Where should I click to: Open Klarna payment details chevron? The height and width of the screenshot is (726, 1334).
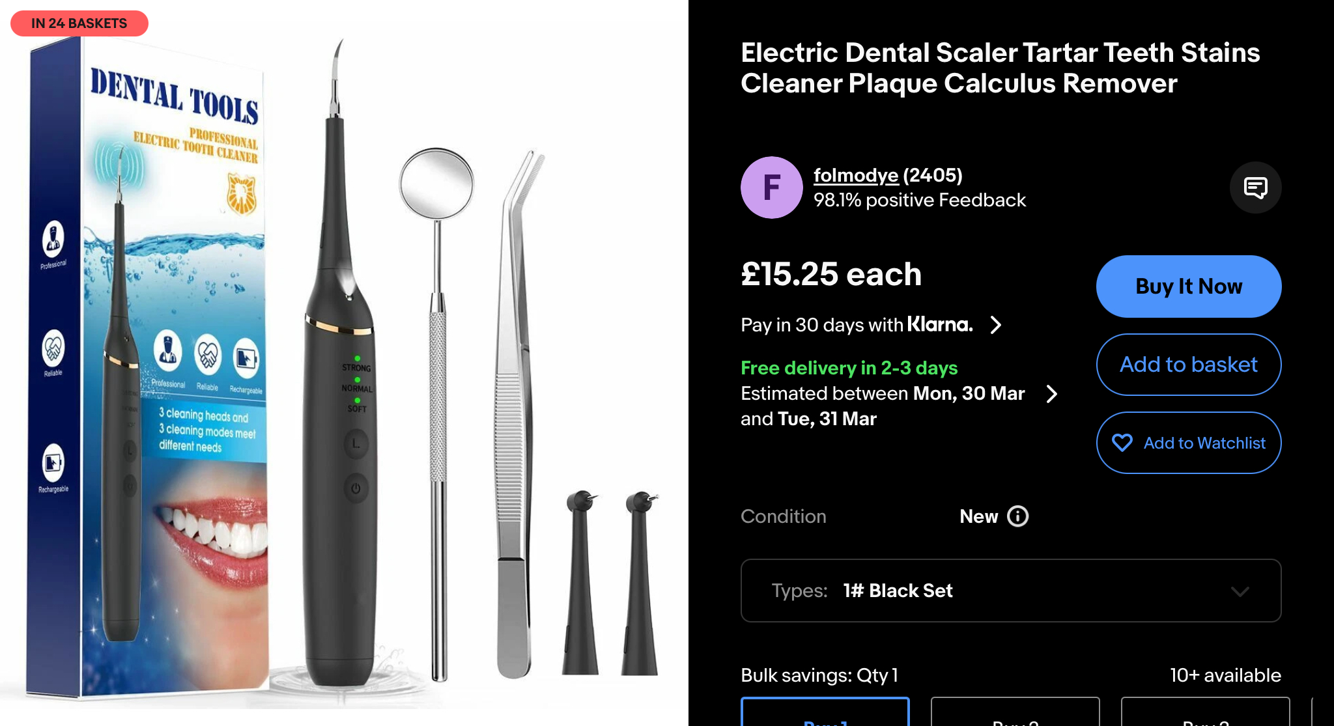[995, 324]
